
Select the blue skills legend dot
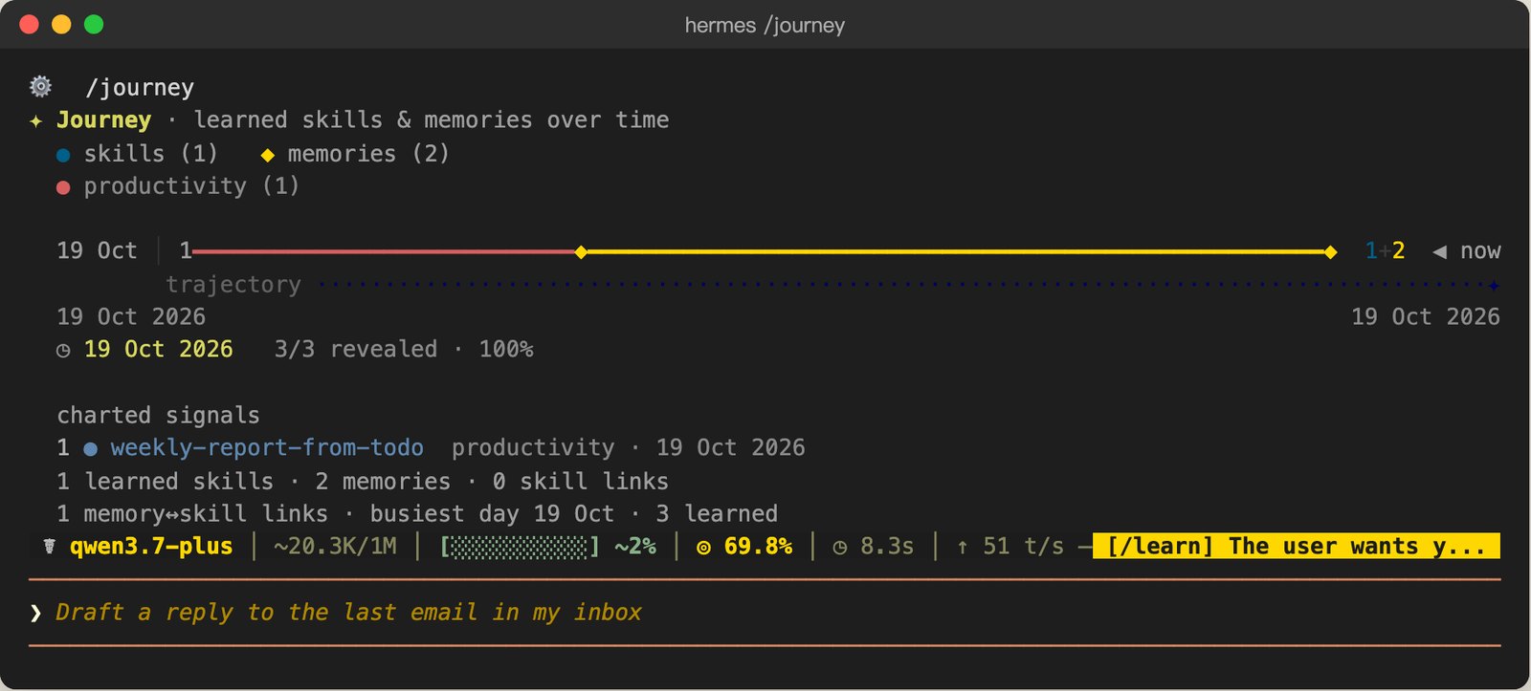pos(63,155)
